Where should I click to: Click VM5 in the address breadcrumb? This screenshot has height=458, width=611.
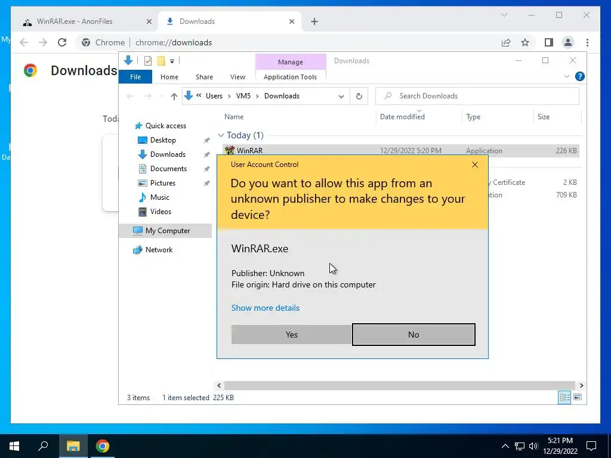tap(243, 96)
